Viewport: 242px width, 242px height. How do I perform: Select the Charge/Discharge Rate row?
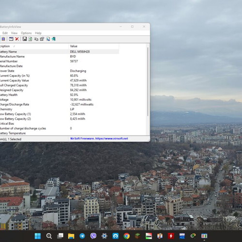(x=60, y=105)
